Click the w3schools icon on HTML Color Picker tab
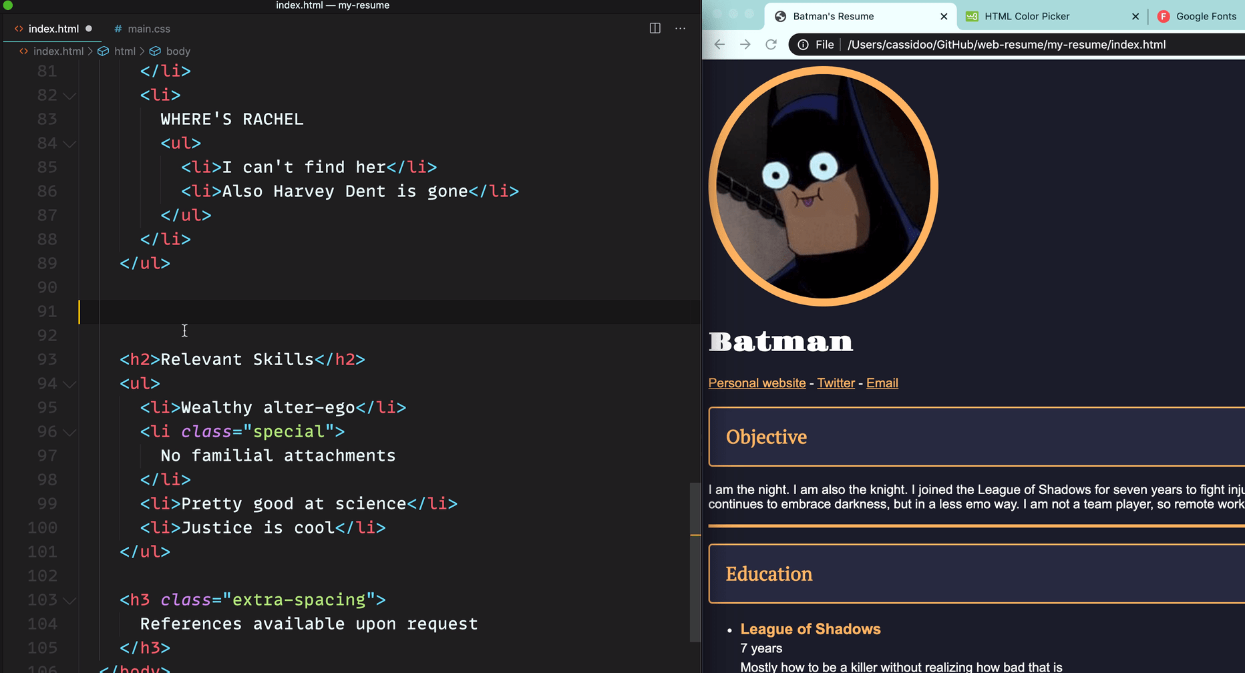Image resolution: width=1245 pixels, height=673 pixels. click(973, 16)
